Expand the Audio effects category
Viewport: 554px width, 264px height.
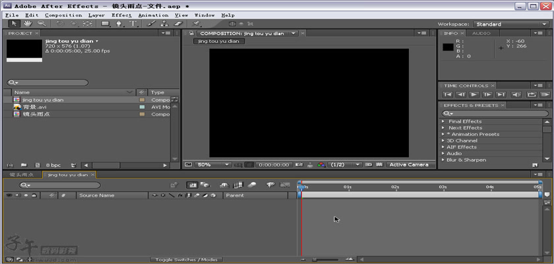point(443,154)
